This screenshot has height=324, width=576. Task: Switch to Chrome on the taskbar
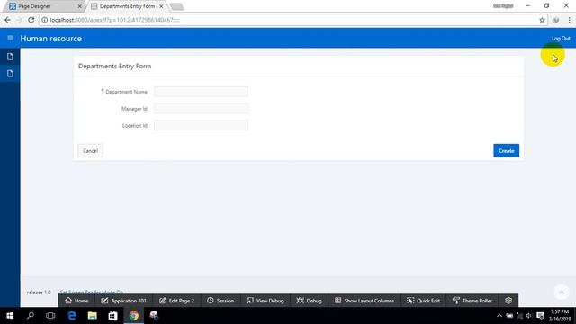[x=134, y=315]
